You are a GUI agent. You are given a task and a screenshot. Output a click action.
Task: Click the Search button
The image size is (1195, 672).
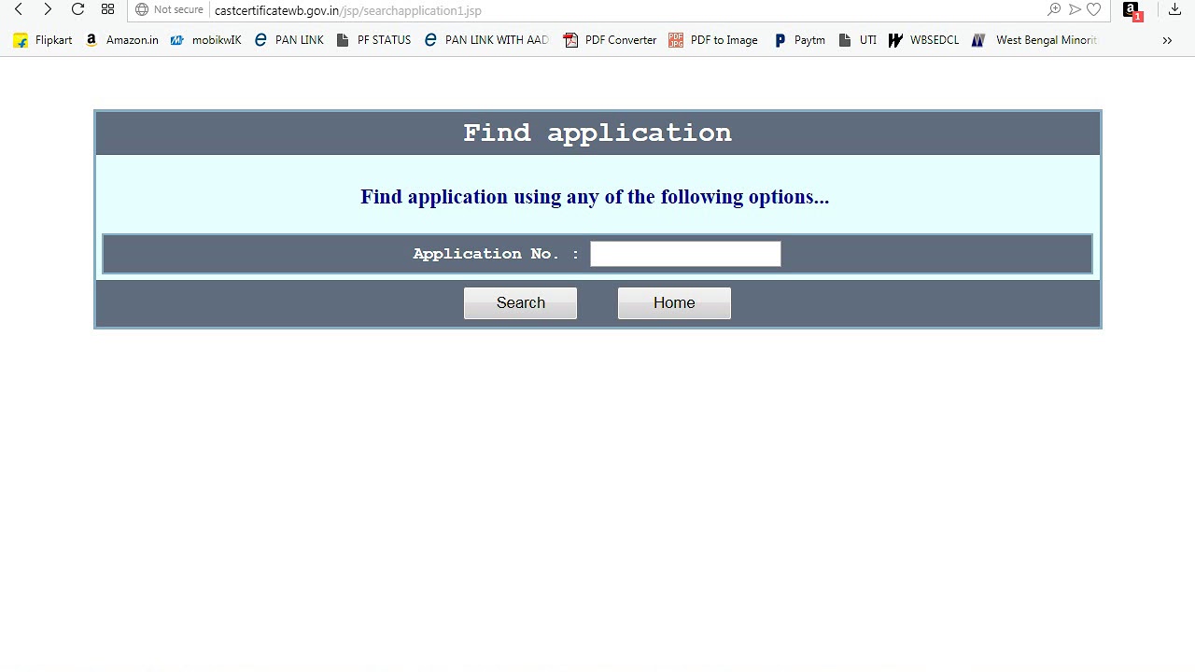tap(520, 302)
